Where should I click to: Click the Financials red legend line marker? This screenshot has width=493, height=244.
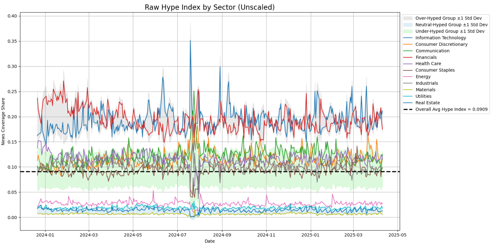[408, 57]
